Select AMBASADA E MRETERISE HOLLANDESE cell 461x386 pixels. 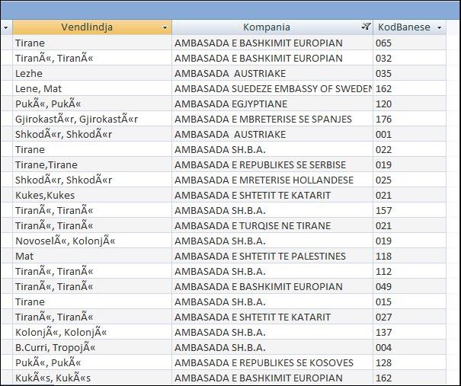click(264, 180)
